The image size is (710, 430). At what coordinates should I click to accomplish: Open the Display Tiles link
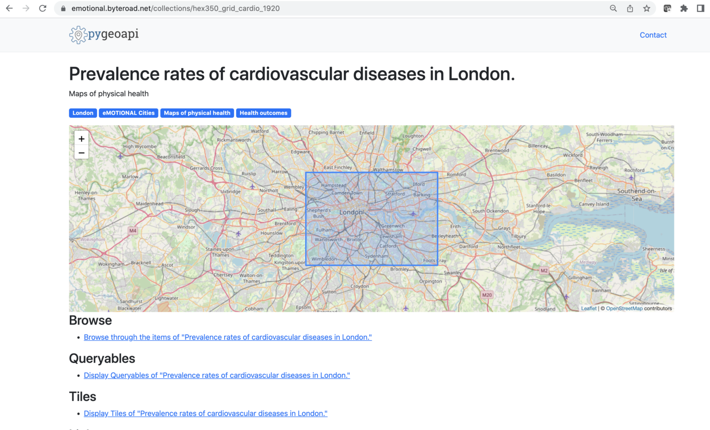point(205,413)
